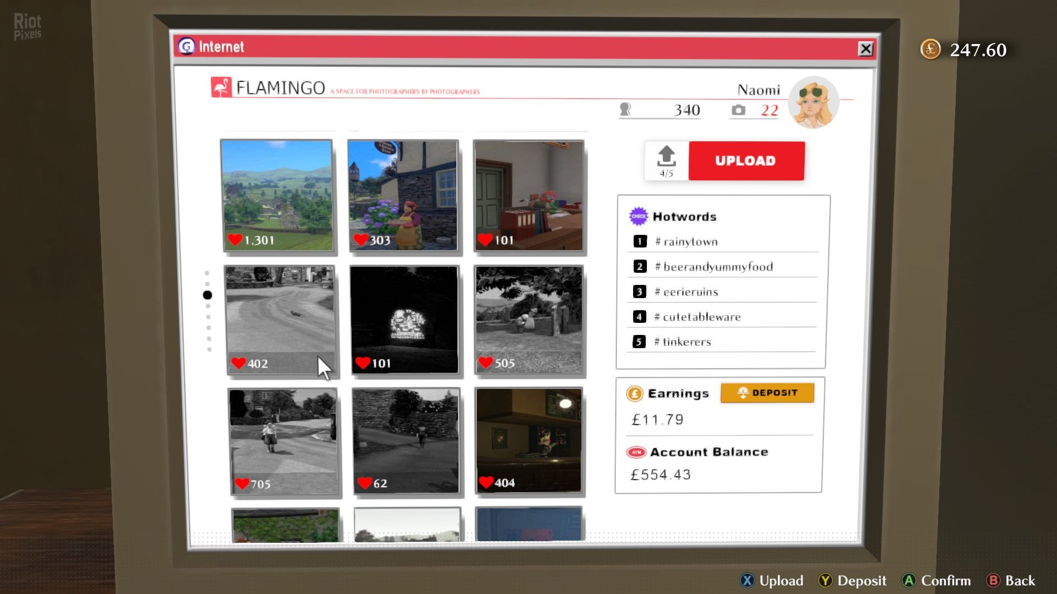The height and width of the screenshot is (594, 1057).
Task: Click the upload arrow icon showing 4/5
Action: 667,161
